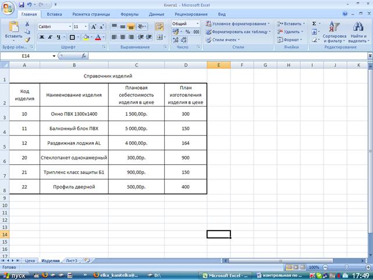Click Найти и выделить binoculars icon
Image resolution: width=373 pixels, height=280 pixels.
coord(358,27)
